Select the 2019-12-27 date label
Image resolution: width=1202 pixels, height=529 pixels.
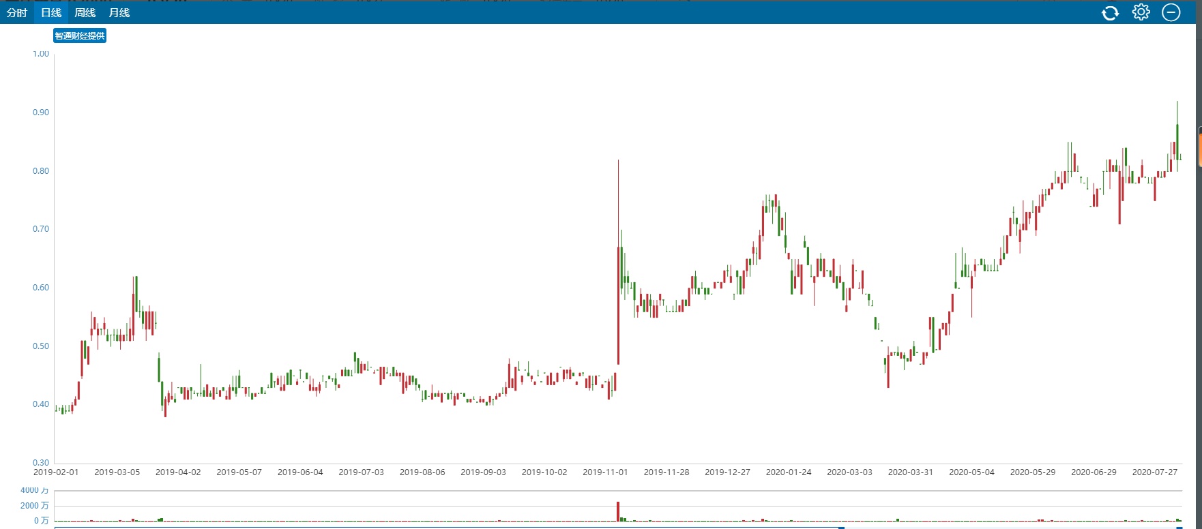pos(728,472)
